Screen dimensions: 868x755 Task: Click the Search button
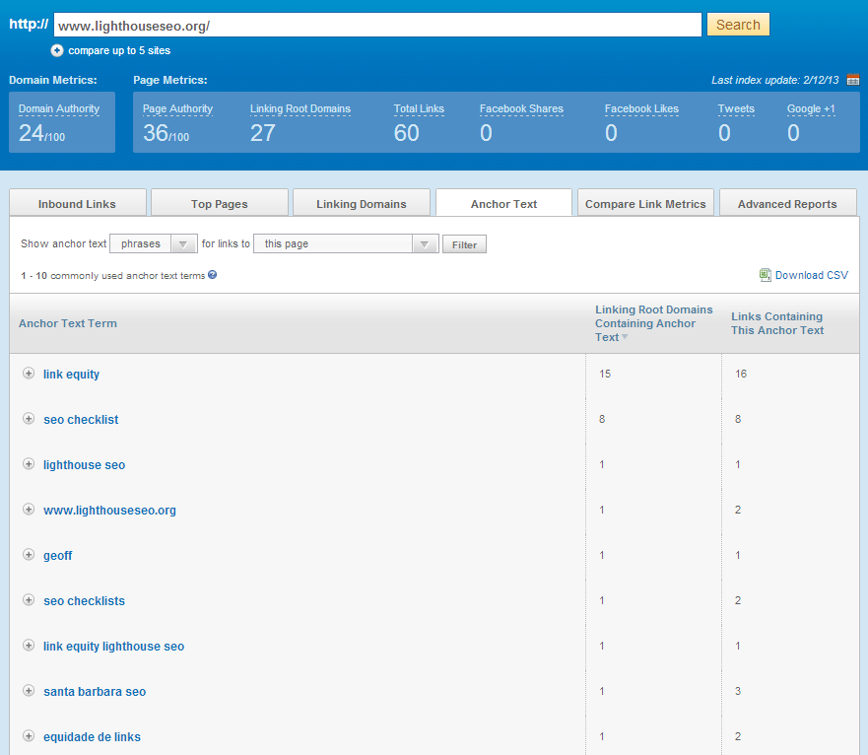[738, 25]
